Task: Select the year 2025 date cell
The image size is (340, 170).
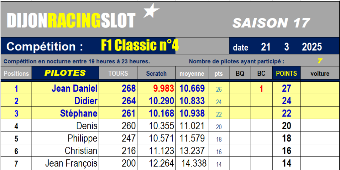Action: pyautogui.click(x=312, y=47)
